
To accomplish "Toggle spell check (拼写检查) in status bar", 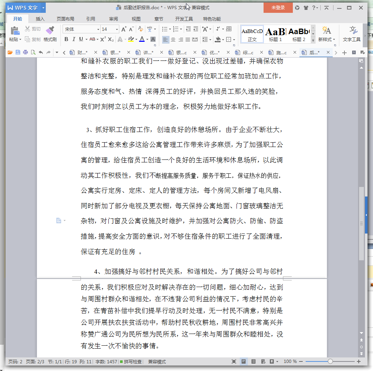I will [x=131, y=362].
